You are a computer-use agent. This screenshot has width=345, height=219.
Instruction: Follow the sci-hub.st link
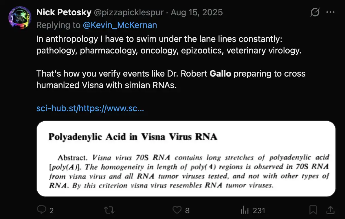pyautogui.click(x=90, y=108)
